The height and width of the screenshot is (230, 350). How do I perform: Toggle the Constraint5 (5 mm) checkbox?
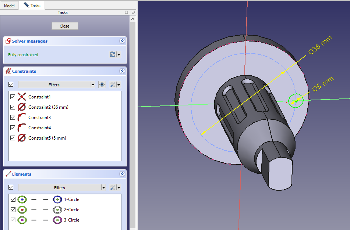pyautogui.click(x=13, y=138)
